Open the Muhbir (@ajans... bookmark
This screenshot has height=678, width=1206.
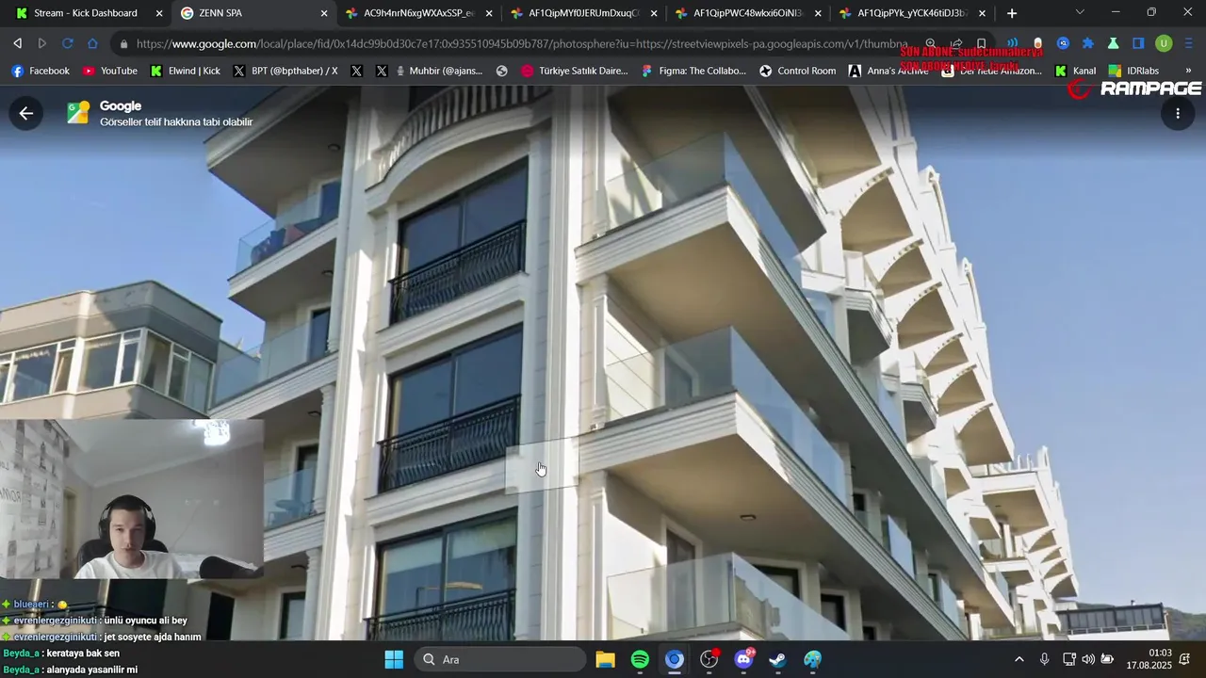[439, 71]
